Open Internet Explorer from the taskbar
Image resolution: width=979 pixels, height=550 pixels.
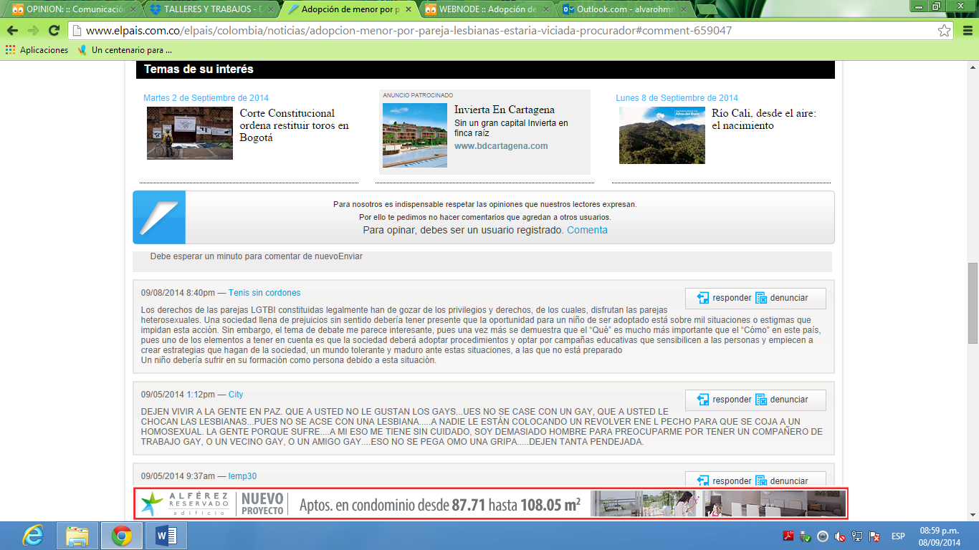[33, 535]
